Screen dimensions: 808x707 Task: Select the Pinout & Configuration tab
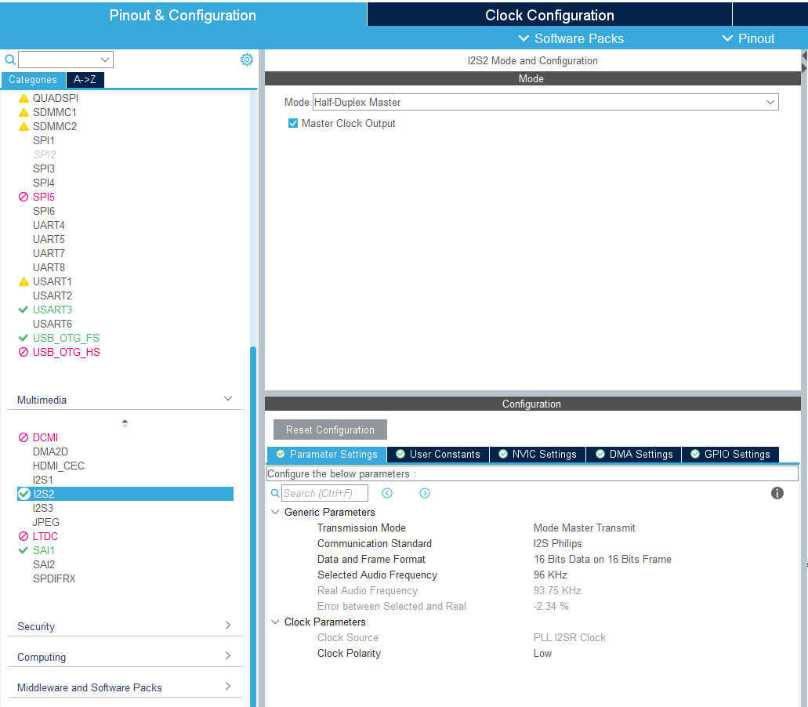[183, 15]
